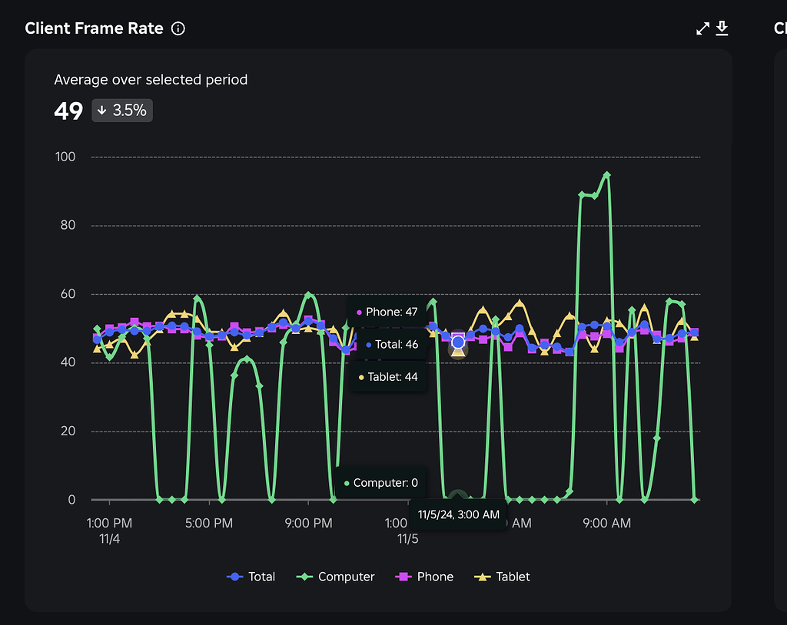Click the Average over selected period label
The image size is (787, 625).
[151, 79]
